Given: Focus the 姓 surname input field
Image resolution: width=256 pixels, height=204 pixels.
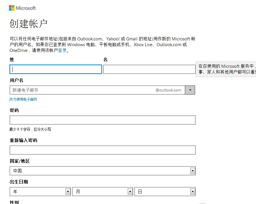Looking at the screenshot, I should click(x=56, y=69).
